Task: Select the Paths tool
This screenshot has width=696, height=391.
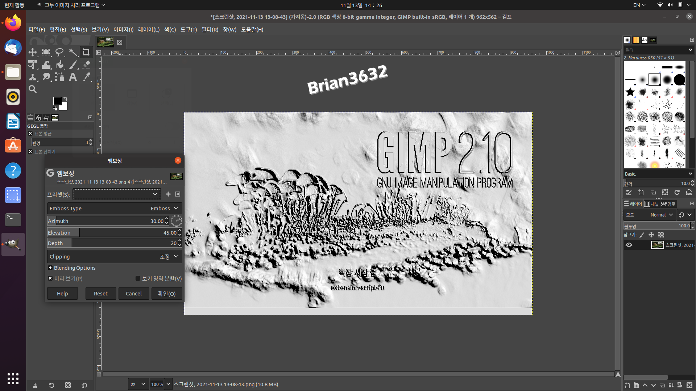Action: [59, 77]
